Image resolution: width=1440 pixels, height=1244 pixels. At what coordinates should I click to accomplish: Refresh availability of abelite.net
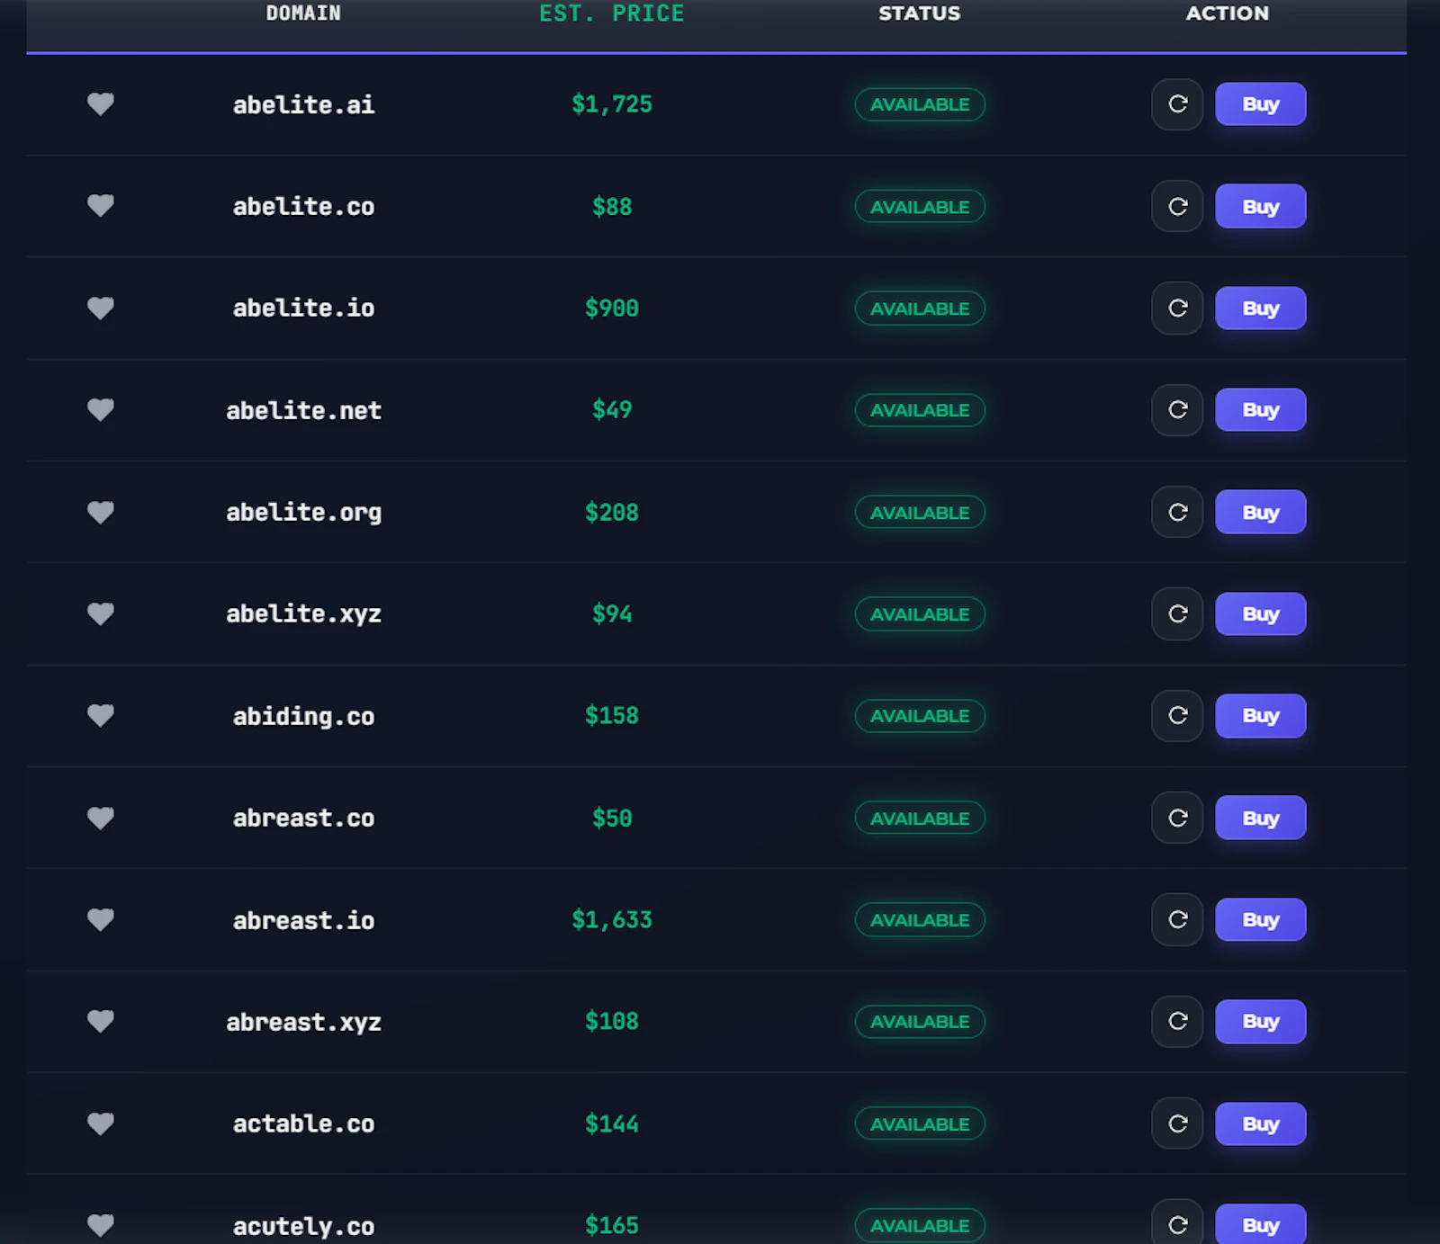point(1177,410)
